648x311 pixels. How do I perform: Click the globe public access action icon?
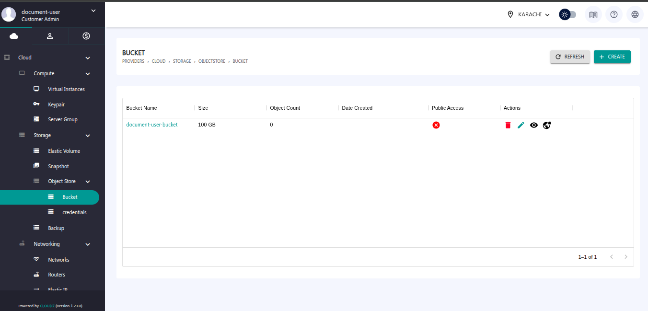tap(547, 125)
